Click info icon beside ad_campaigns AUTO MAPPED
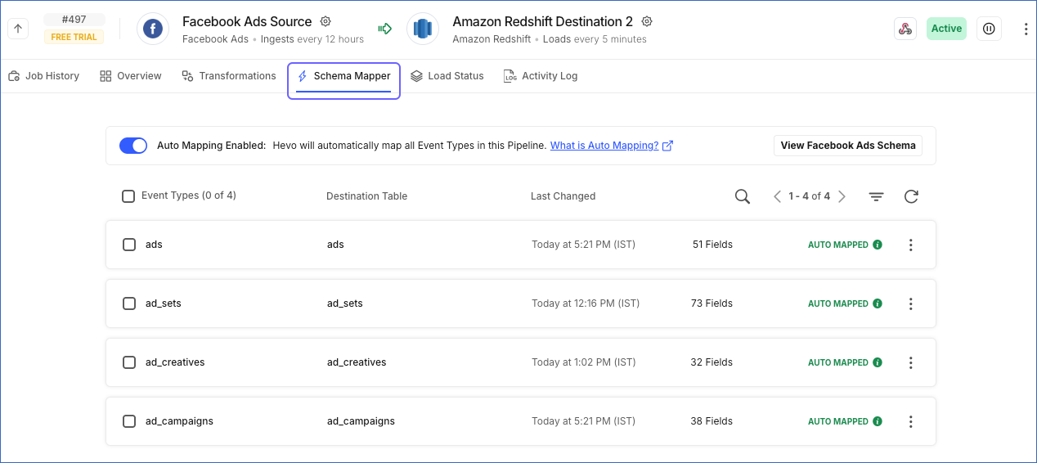Image resolution: width=1037 pixels, height=463 pixels. coord(878,421)
